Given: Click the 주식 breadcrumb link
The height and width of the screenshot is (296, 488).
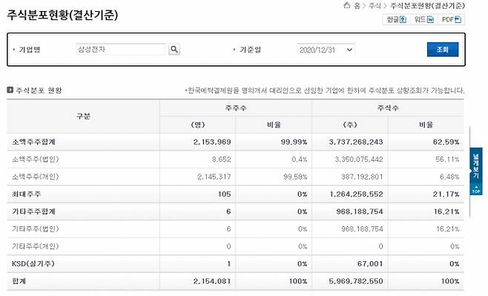Looking at the screenshot, I should (375, 6).
